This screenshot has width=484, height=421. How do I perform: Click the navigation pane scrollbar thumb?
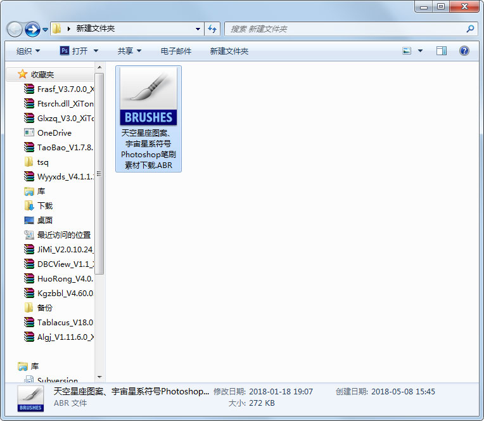tap(99, 174)
